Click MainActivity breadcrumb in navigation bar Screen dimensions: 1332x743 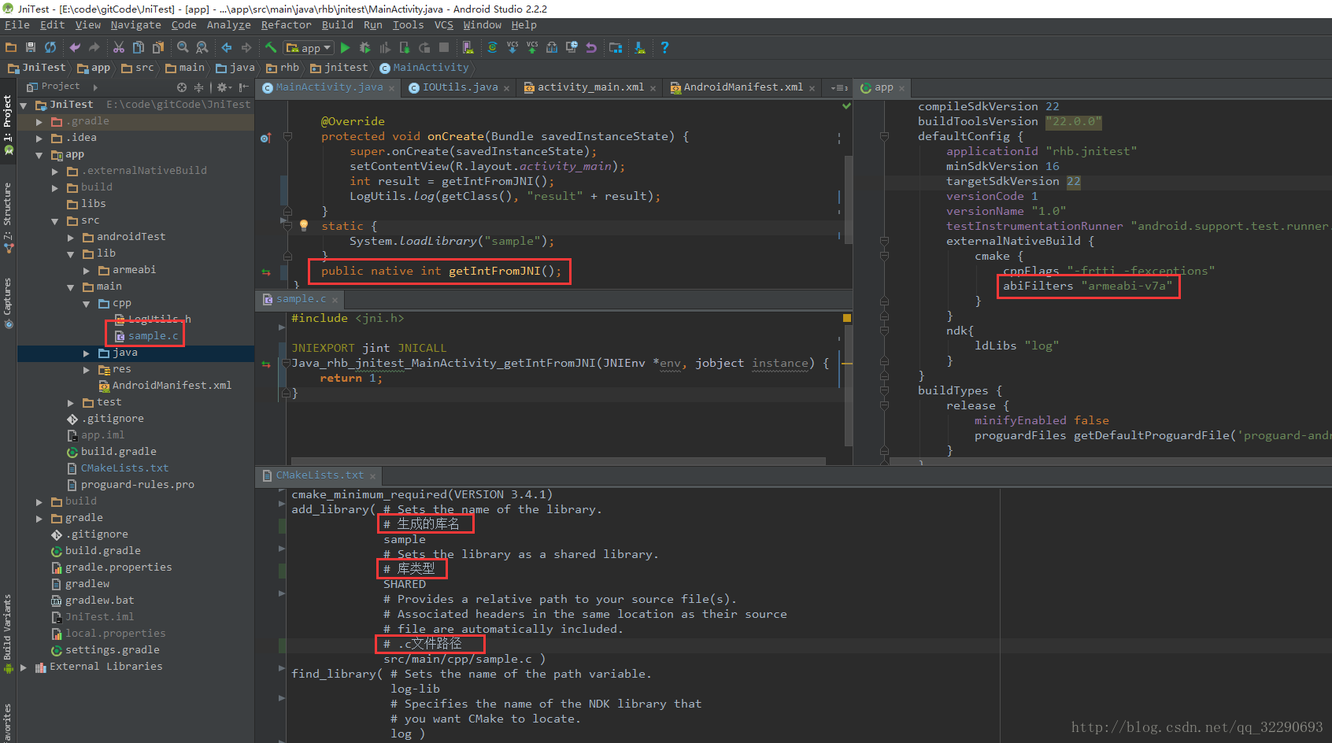424,68
